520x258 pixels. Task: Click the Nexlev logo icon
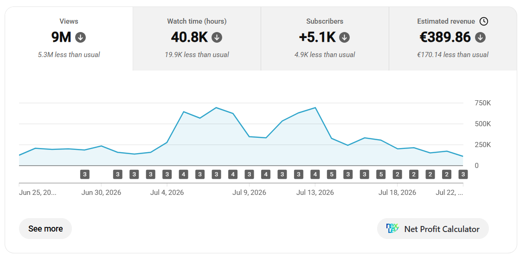pyautogui.click(x=392, y=228)
